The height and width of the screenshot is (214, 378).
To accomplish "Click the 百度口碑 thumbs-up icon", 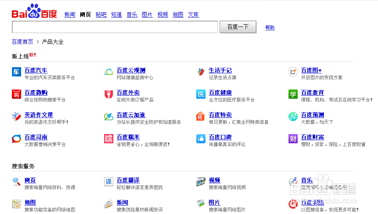I will coord(201,139).
